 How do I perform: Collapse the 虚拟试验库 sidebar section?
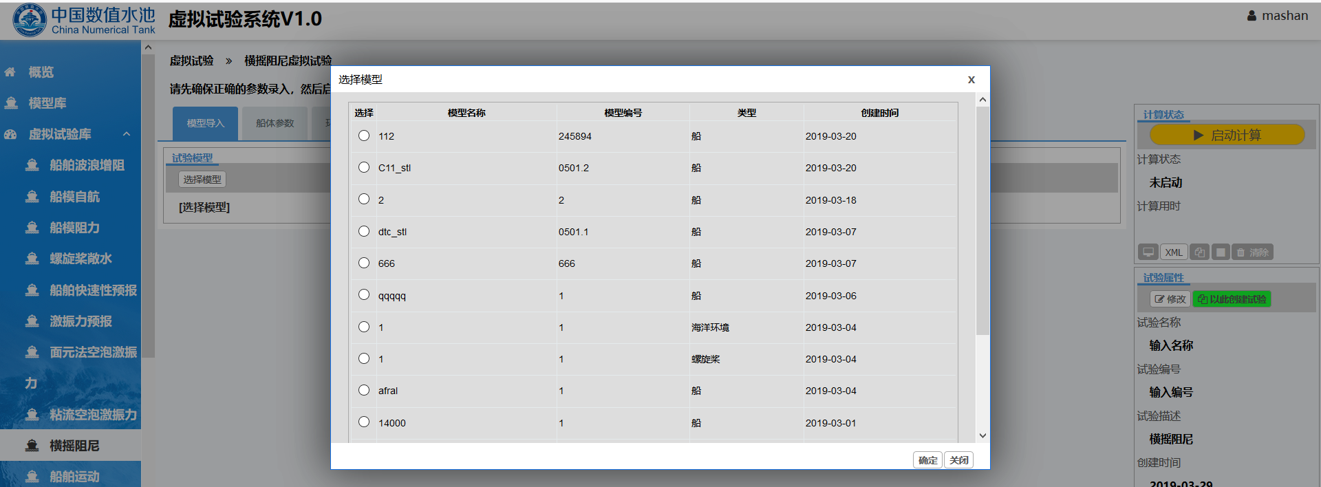point(127,134)
